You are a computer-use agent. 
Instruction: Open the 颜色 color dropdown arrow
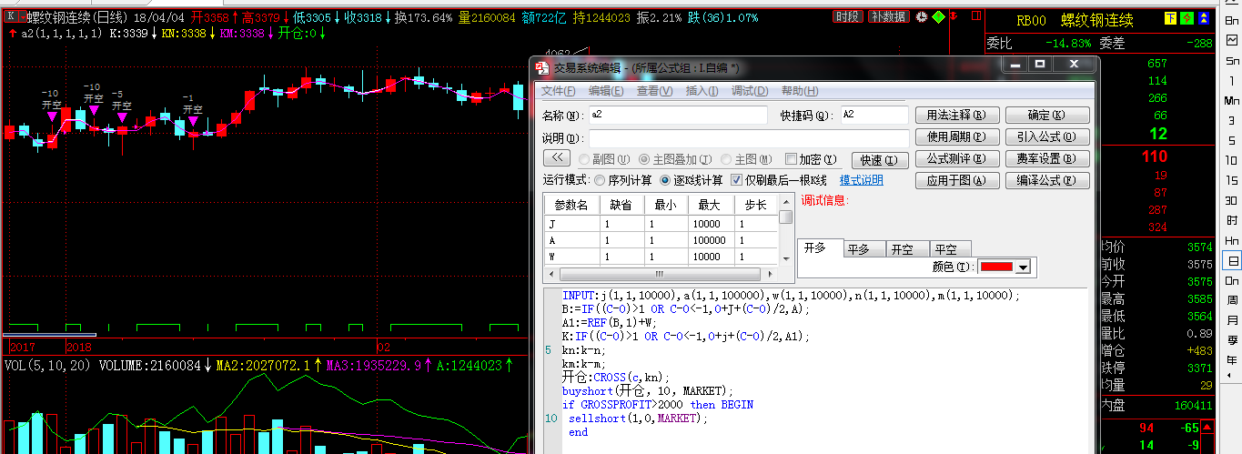point(1024,267)
